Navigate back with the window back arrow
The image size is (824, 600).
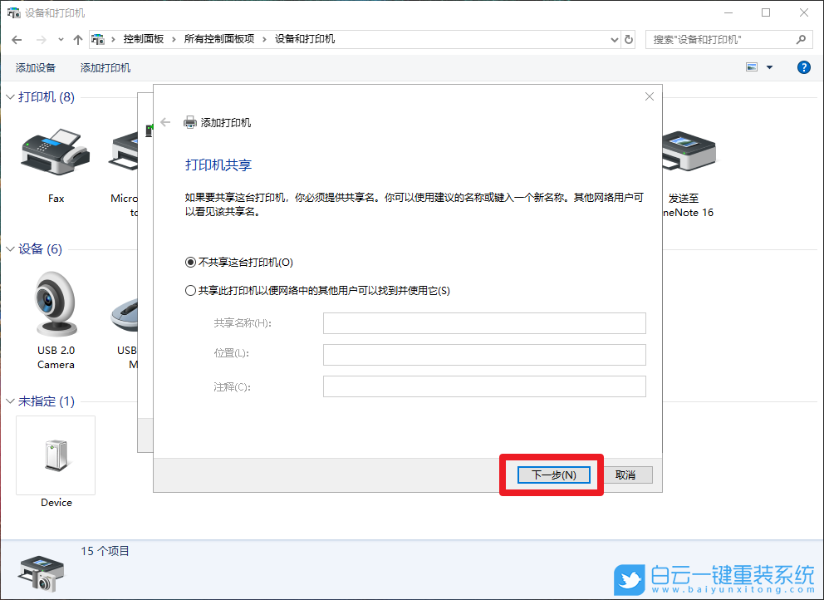[17, 39]
